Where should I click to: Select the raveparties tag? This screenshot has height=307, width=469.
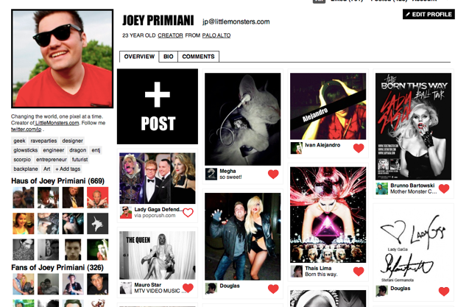pos(43,141)
